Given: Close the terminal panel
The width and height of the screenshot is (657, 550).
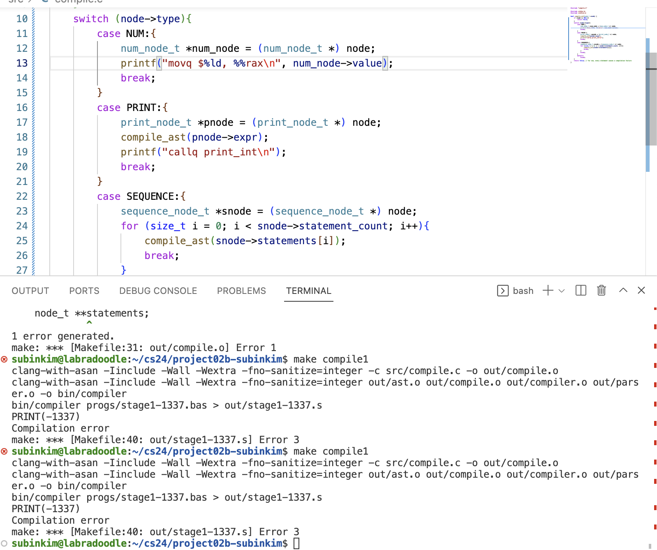Looking at the screenshot, I should point(641,290).
